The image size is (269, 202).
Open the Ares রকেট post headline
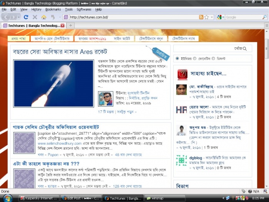click(x=60, y=52)
